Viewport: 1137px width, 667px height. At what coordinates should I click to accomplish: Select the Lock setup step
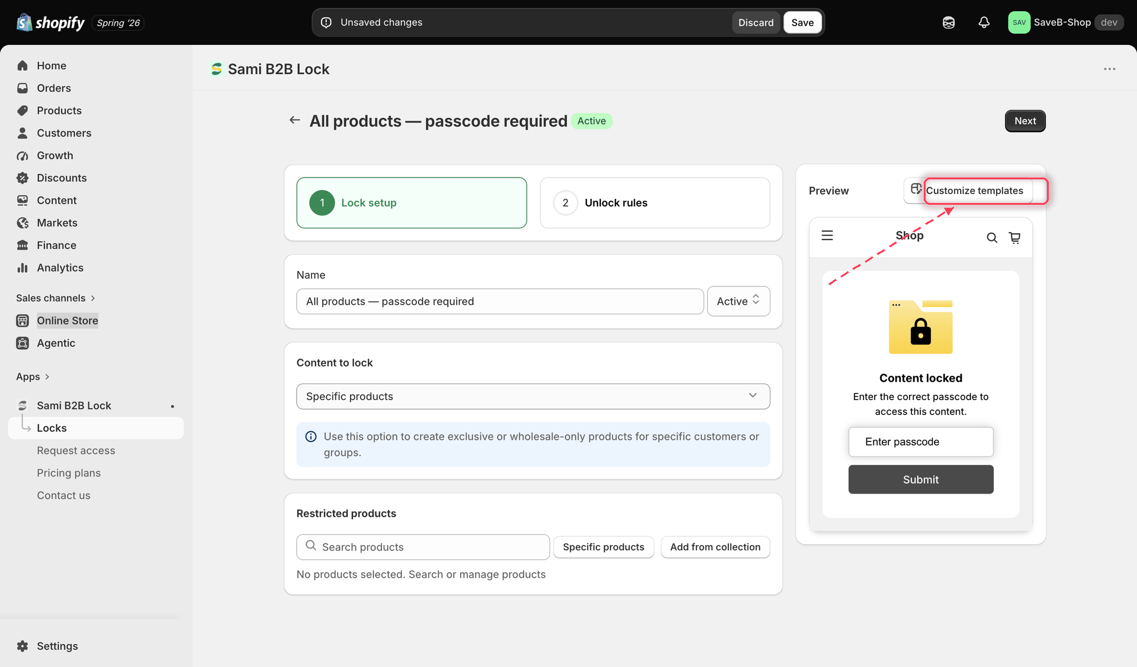click(412, 203)
